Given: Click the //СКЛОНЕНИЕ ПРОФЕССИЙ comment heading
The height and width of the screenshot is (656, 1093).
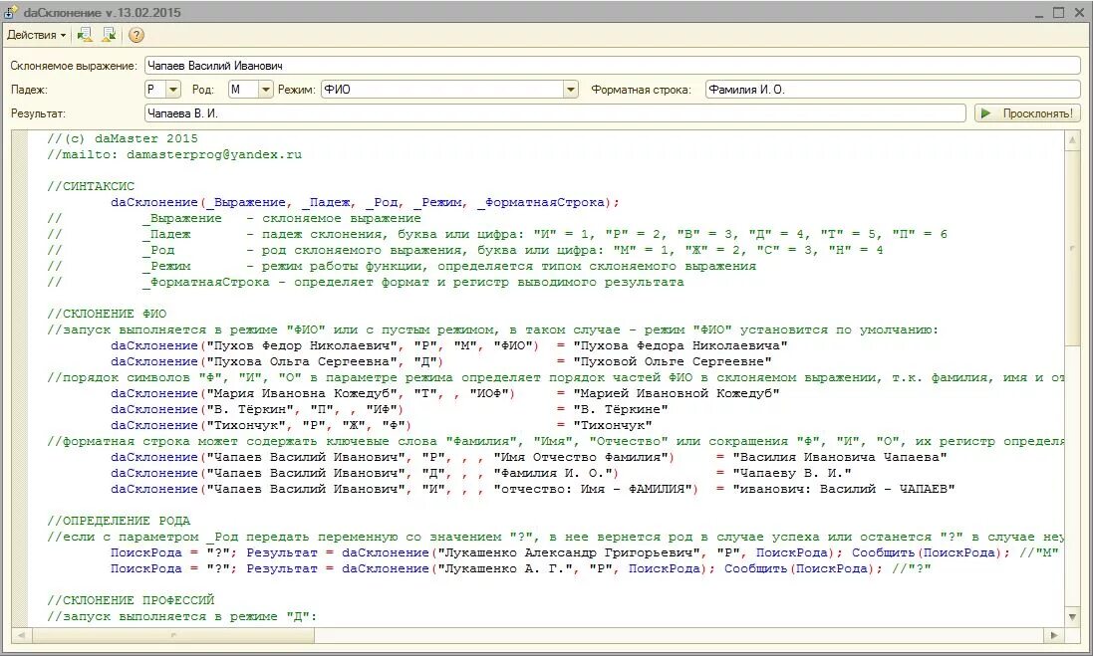Looking at the screenshot, I should (x=131, y=599).
